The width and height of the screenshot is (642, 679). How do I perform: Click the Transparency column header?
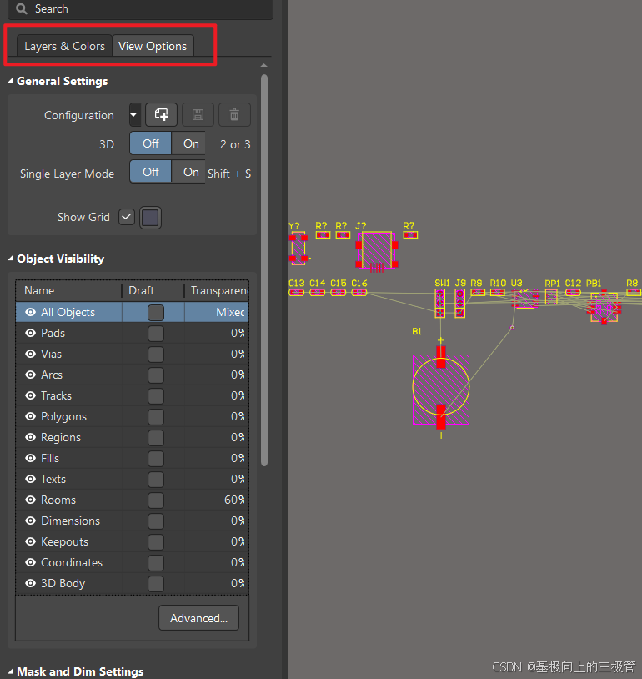(x=217, y=290)
